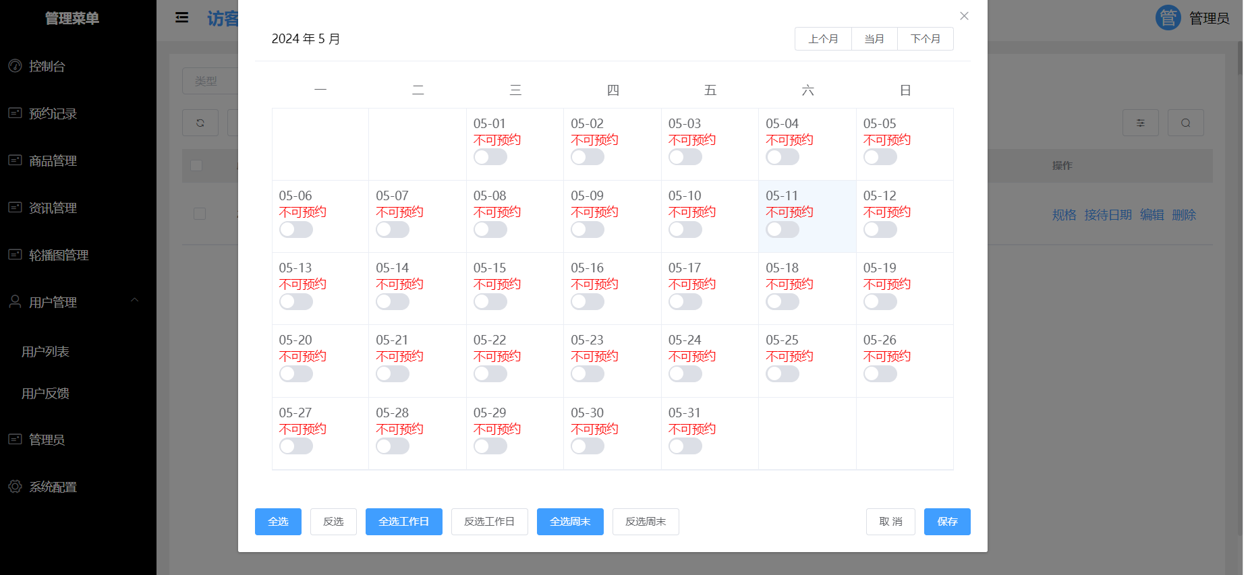Image resolution: width=1250 pixels, height=575 pixels.
Task: Go to the next month with 下个月
Action: (x=925, y=39)
